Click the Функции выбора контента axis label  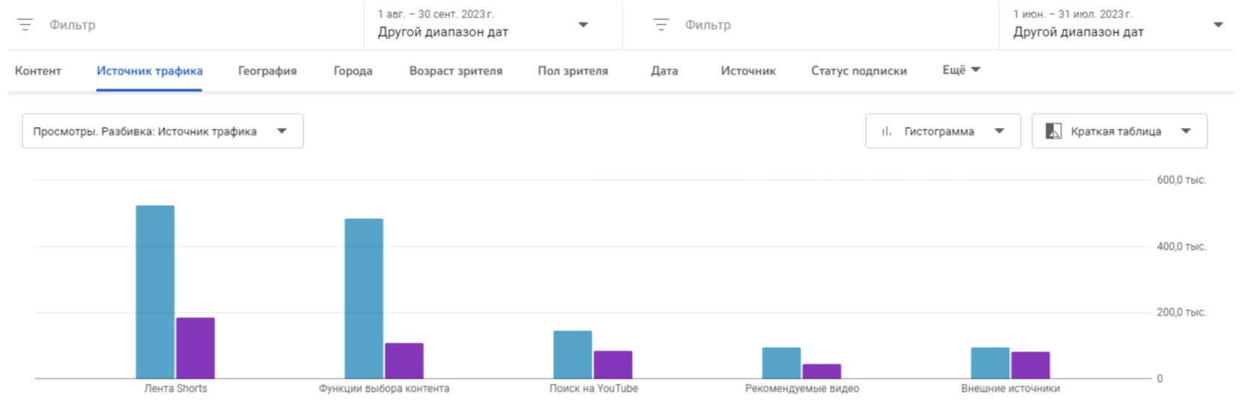[384, 388]
